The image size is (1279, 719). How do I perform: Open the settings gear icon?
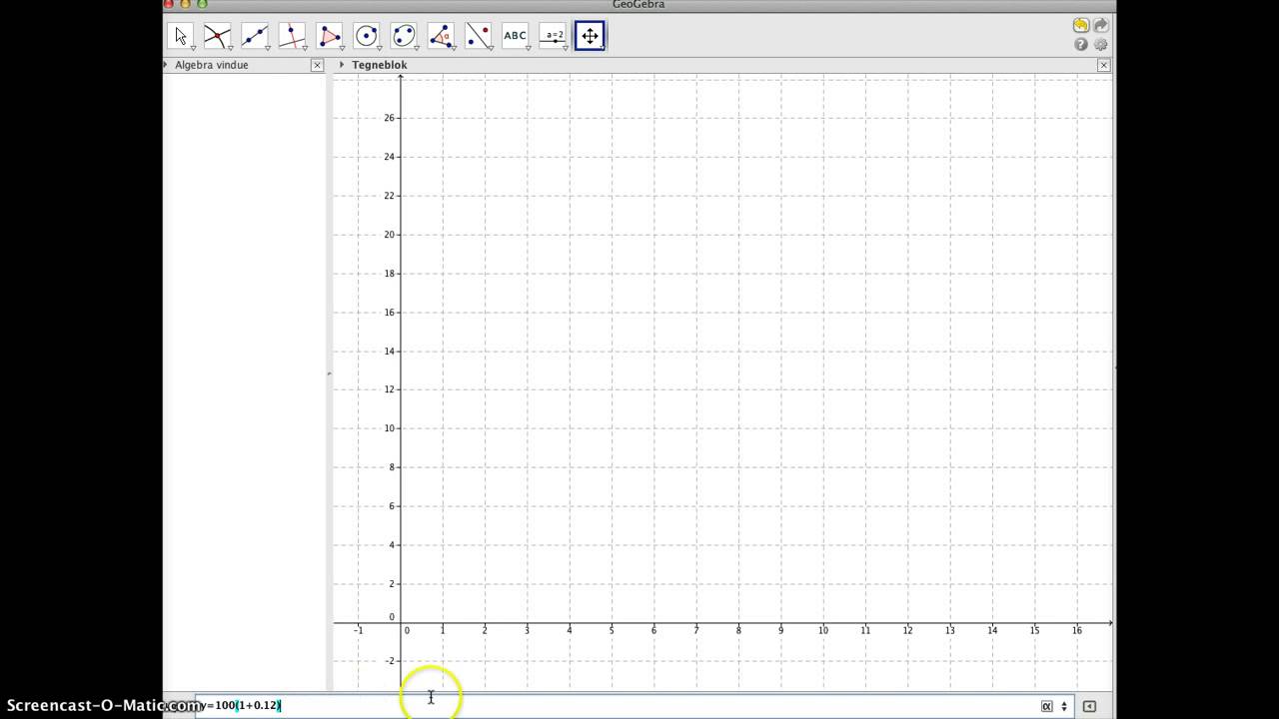coord(1101,45)
